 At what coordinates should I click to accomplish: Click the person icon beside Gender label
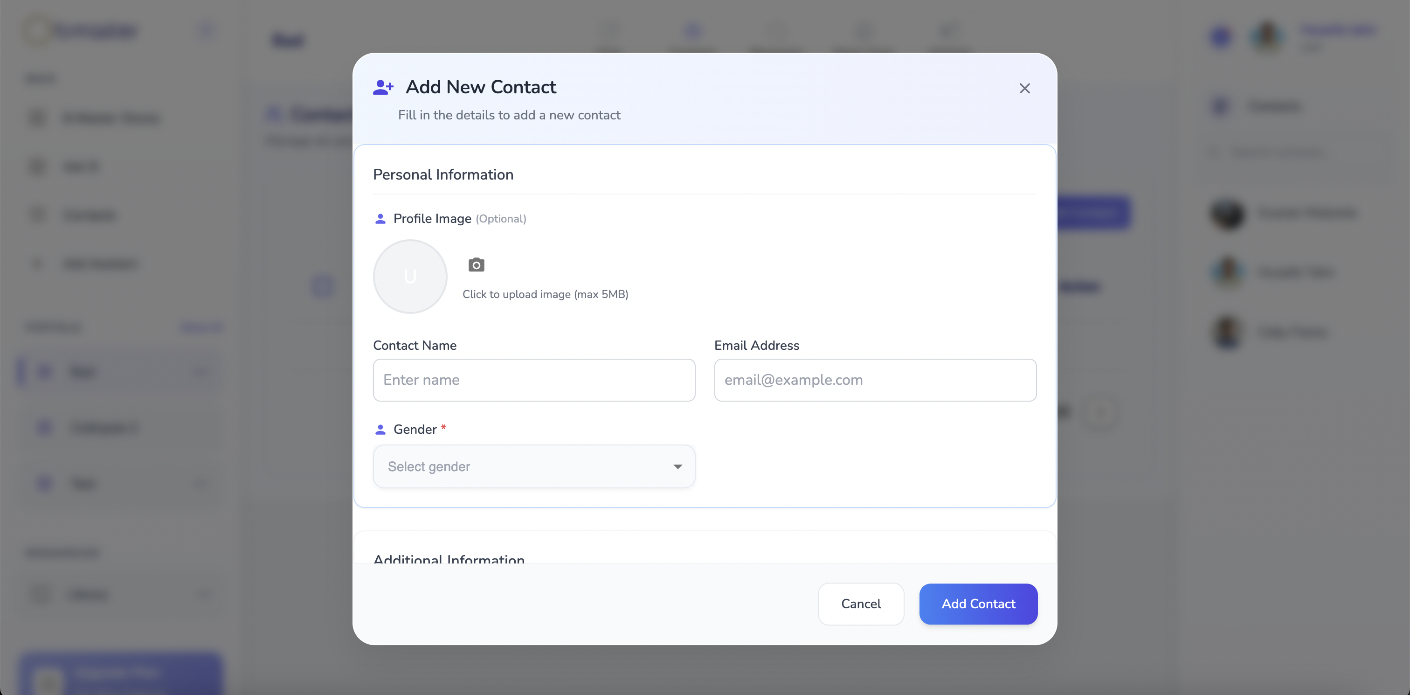380,430
